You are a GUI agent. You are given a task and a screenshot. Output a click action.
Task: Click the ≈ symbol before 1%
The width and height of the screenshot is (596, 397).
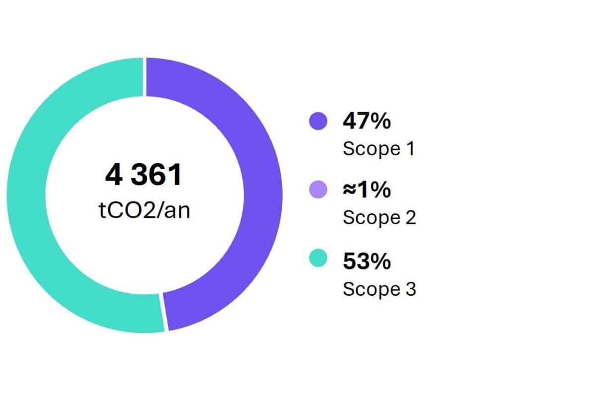349,190
